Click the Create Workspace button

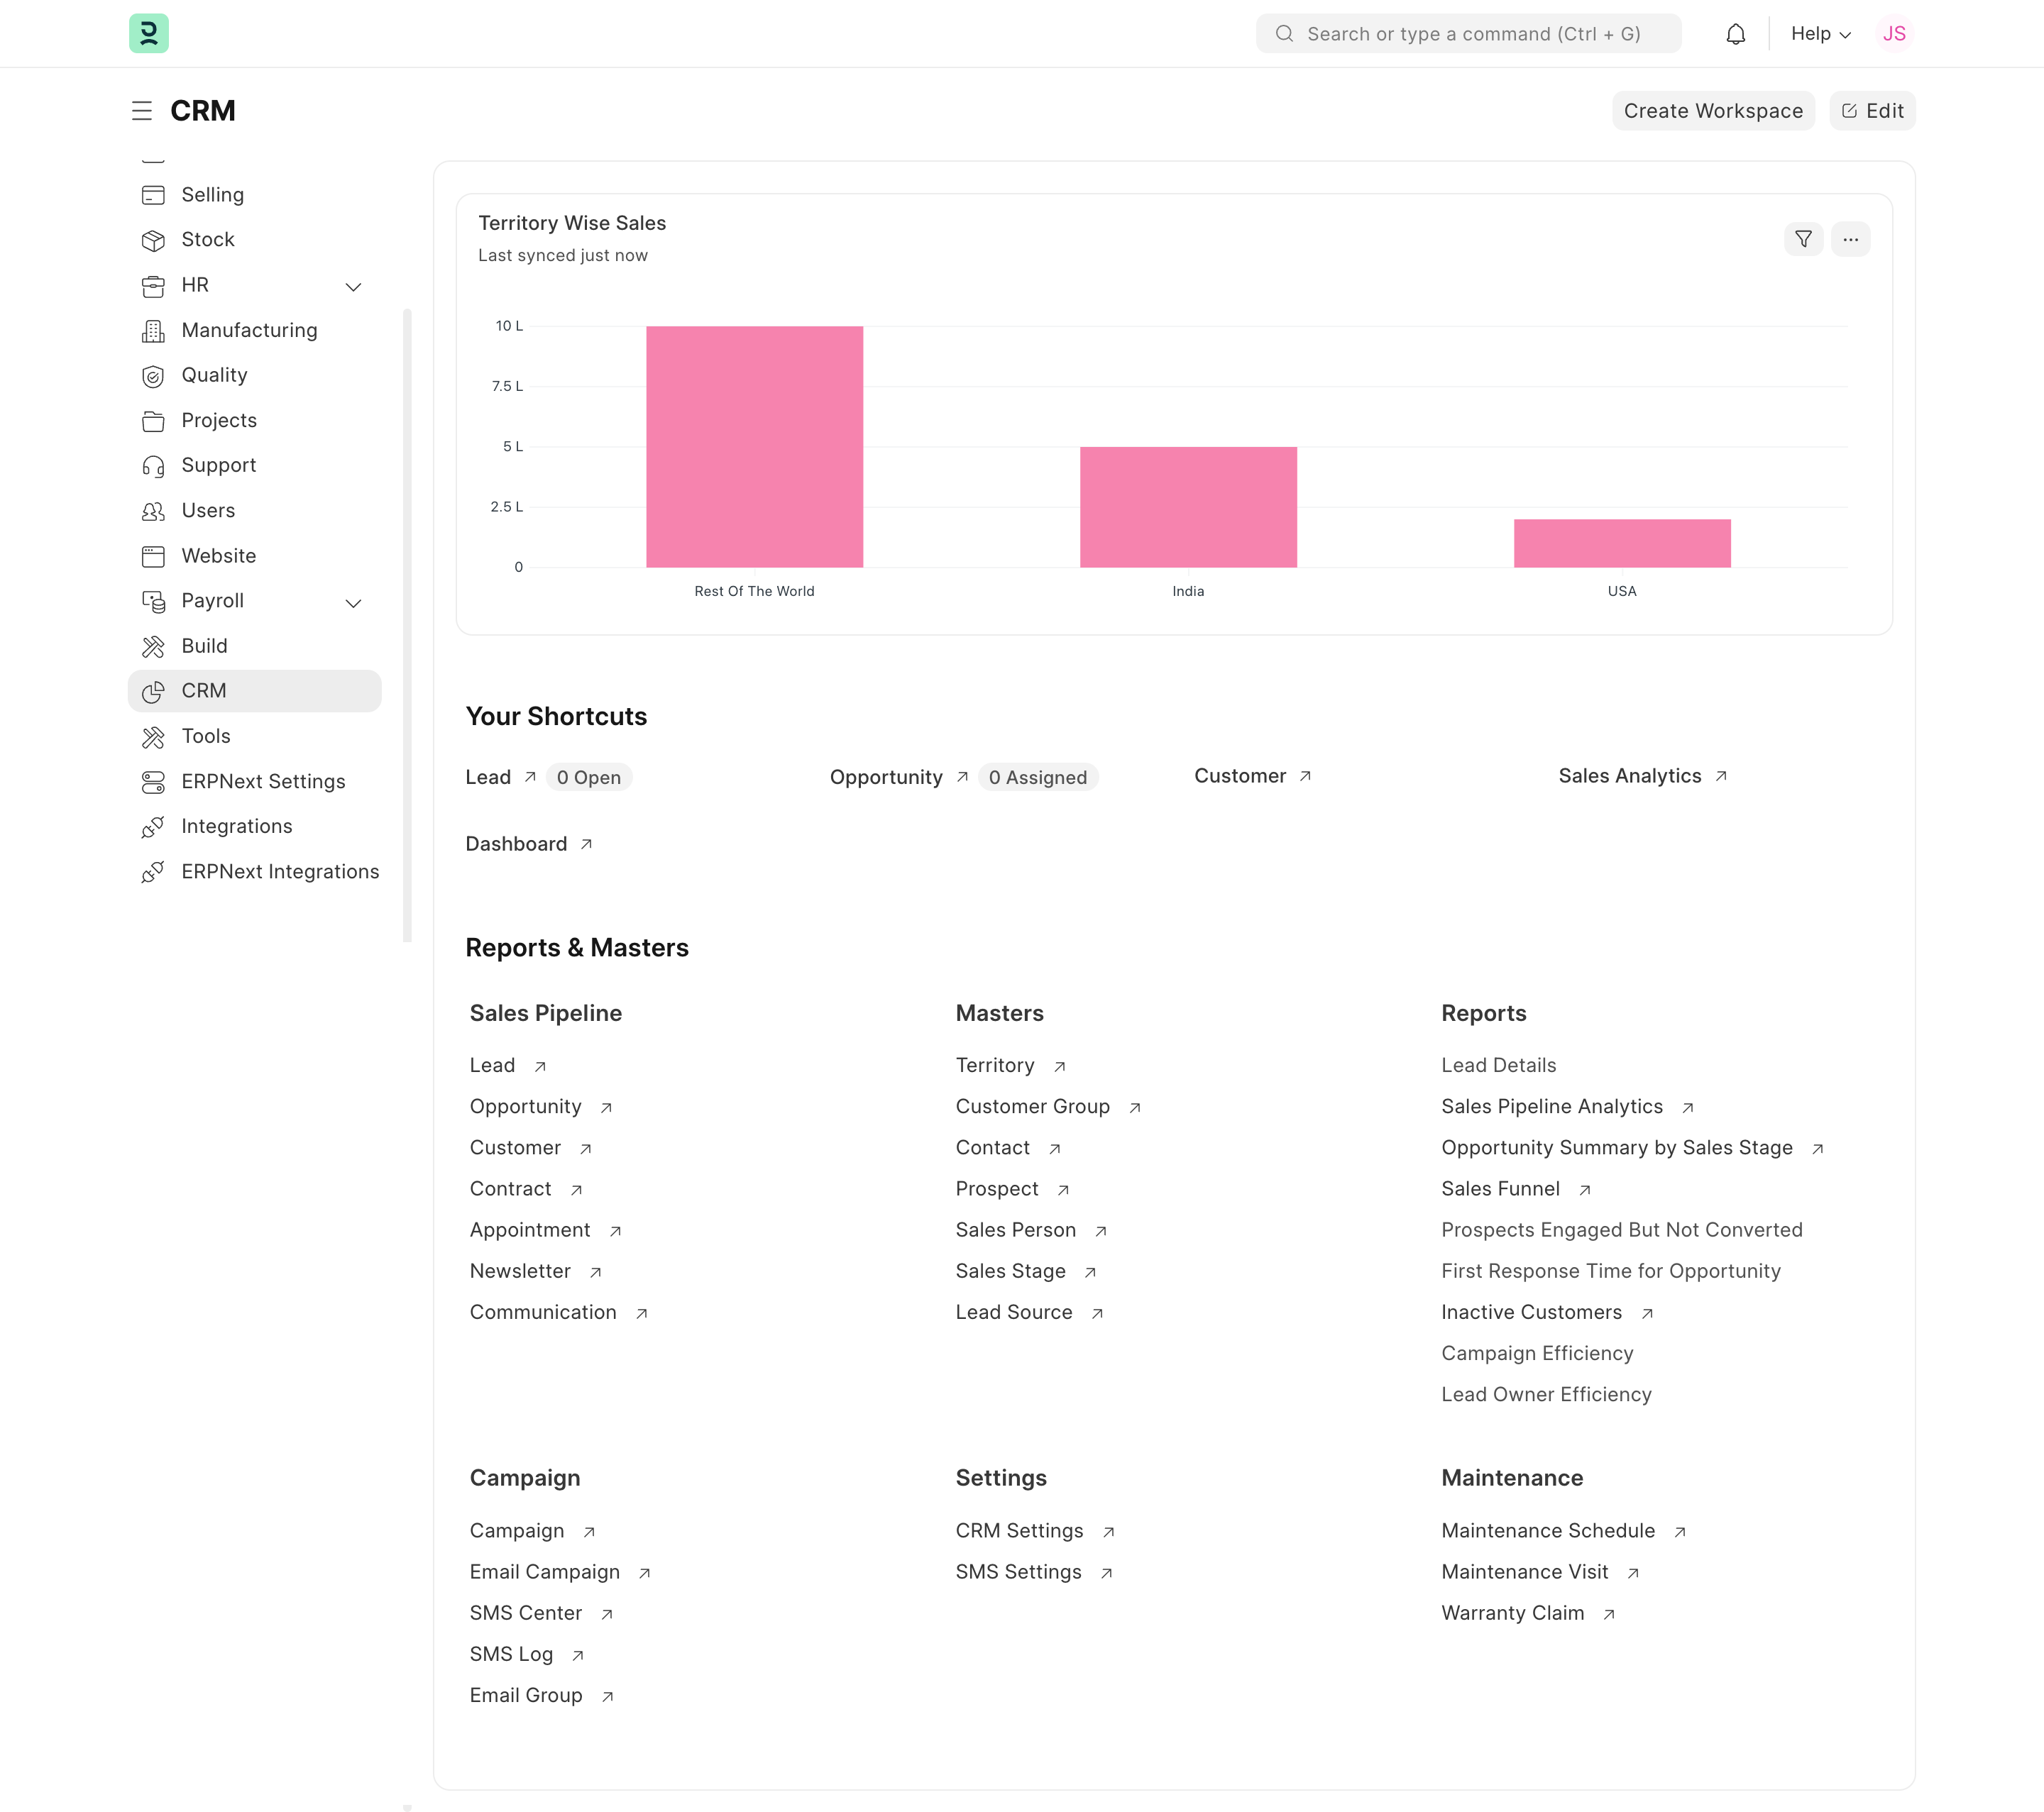click(1713, 110)
